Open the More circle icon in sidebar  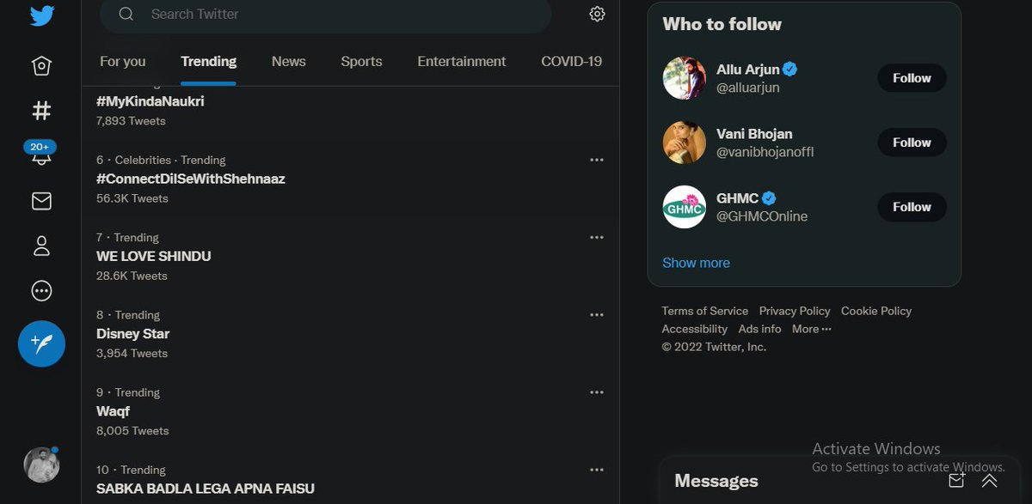tap(41, 291)
